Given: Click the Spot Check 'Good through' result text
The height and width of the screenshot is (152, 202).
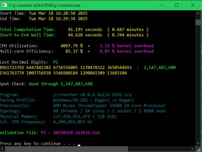Looking at the screenshot, I should pos(60,84).
